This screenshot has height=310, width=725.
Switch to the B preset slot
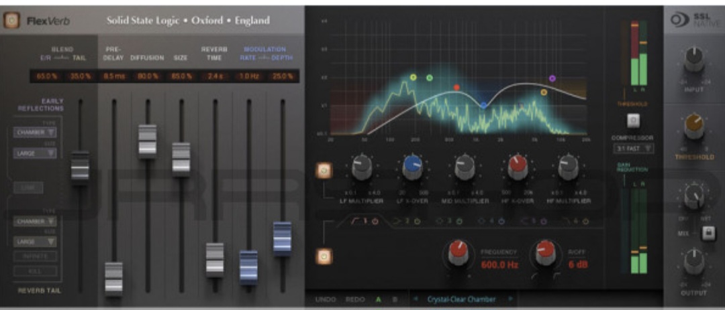pos(395,299)
